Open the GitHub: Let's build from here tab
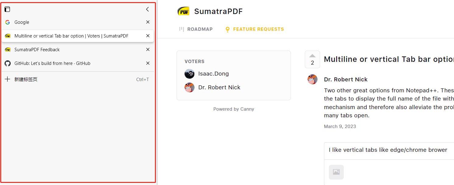The height and width of the screenshot is (185, 454). (78, 63)
